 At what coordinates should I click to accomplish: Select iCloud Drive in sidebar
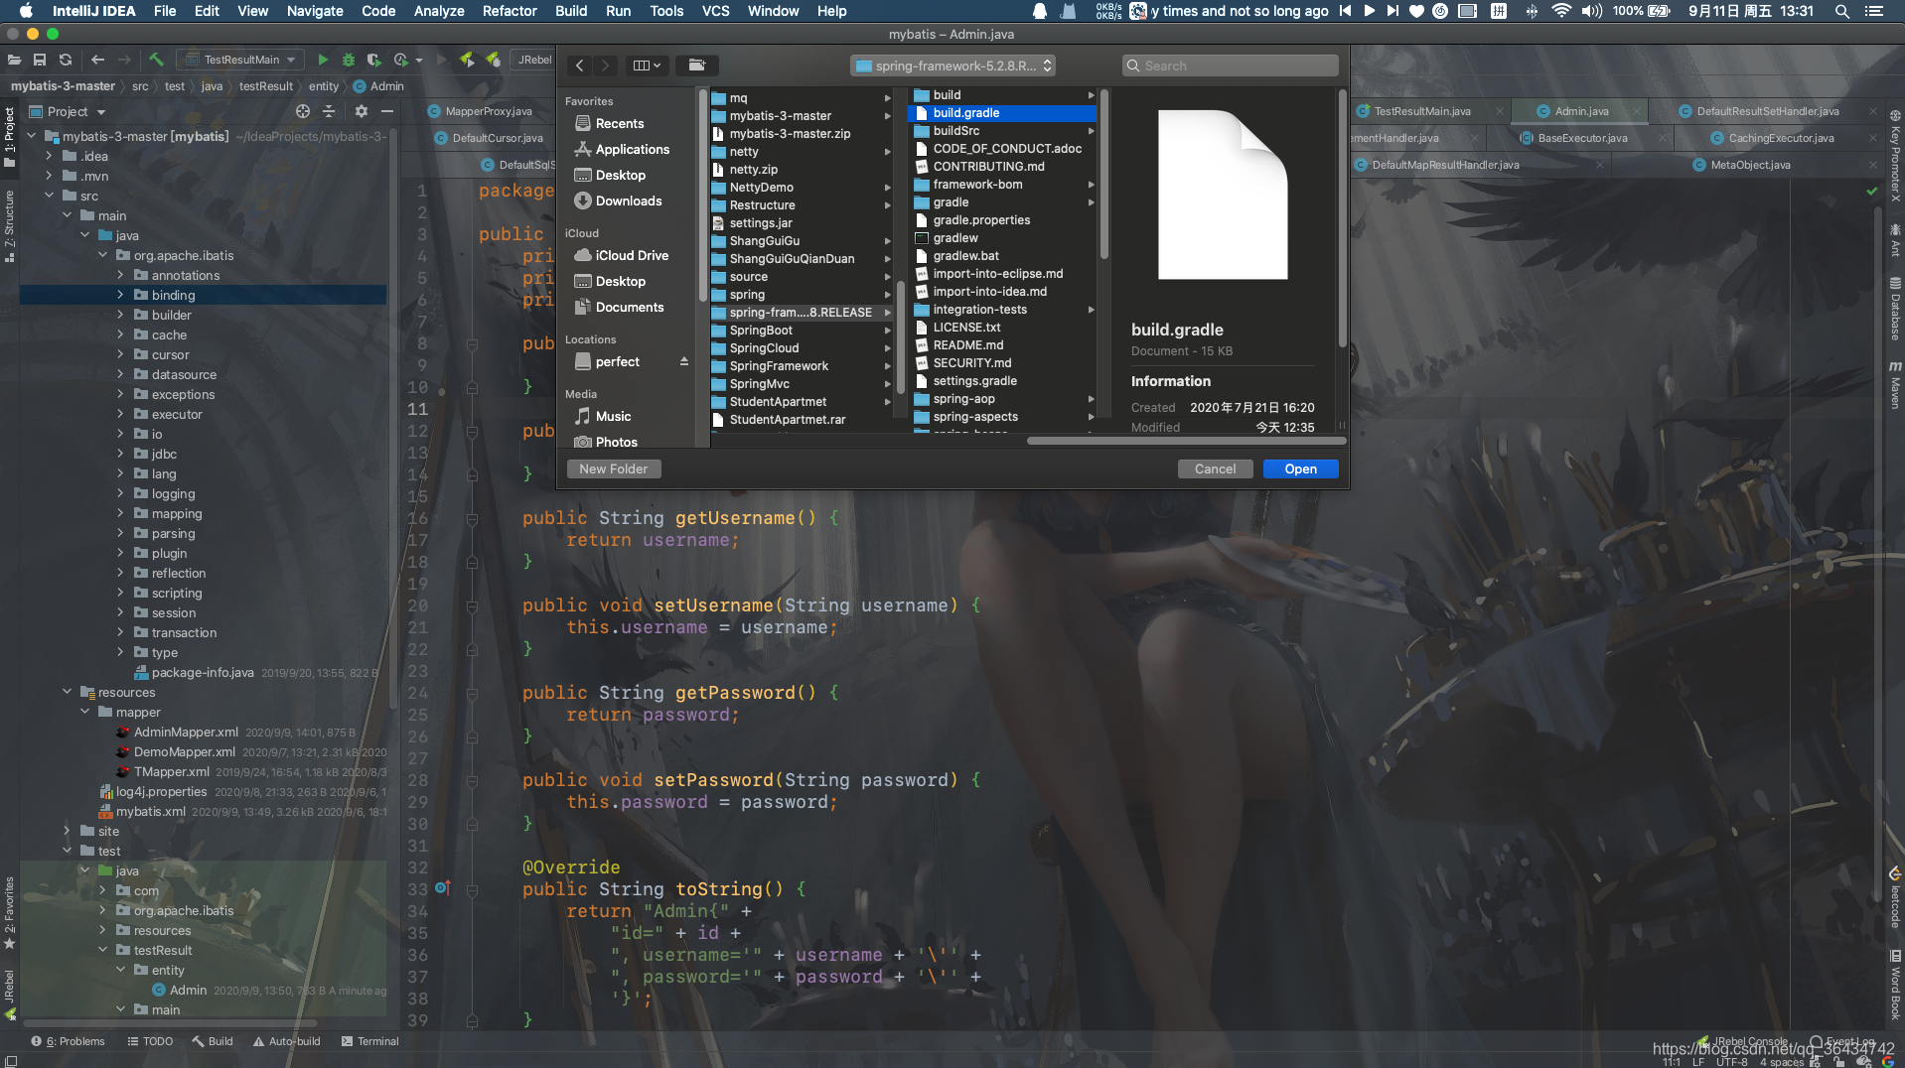click(x=632, y=255)
